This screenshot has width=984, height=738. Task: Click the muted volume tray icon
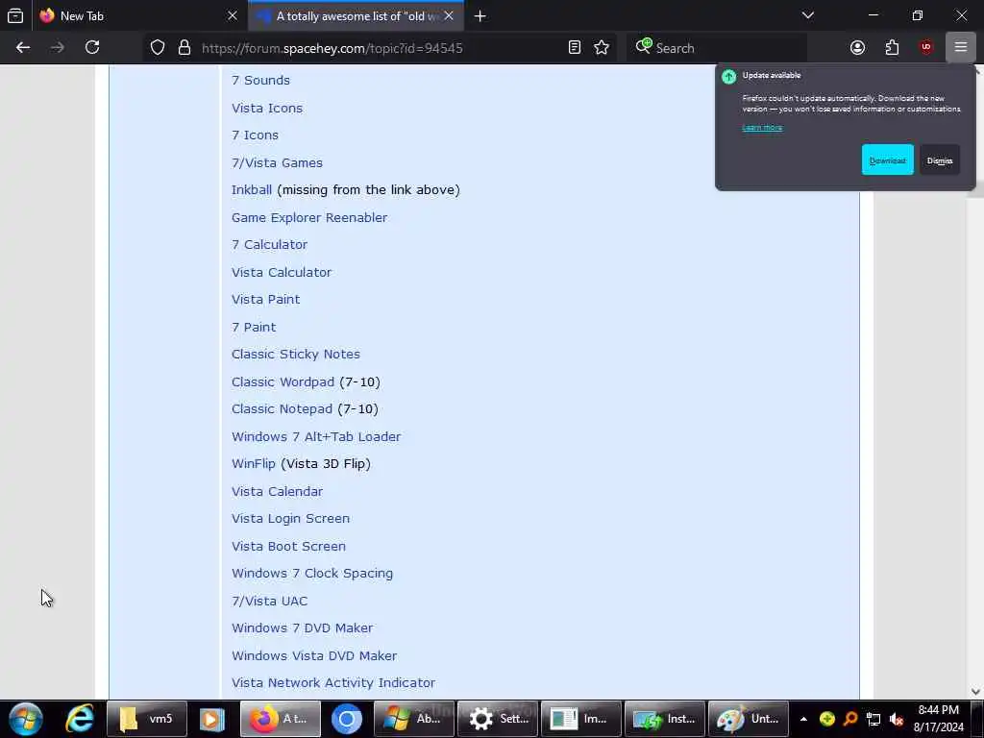[x=897, y=719]
